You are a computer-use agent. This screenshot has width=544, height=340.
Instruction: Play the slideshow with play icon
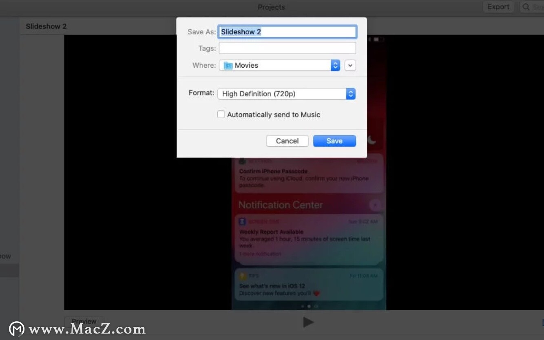(x=308, y=322)
